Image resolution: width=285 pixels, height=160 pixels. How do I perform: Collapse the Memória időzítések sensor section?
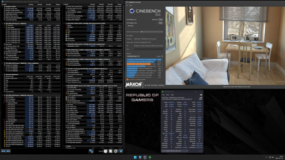[x=2, y=74]
